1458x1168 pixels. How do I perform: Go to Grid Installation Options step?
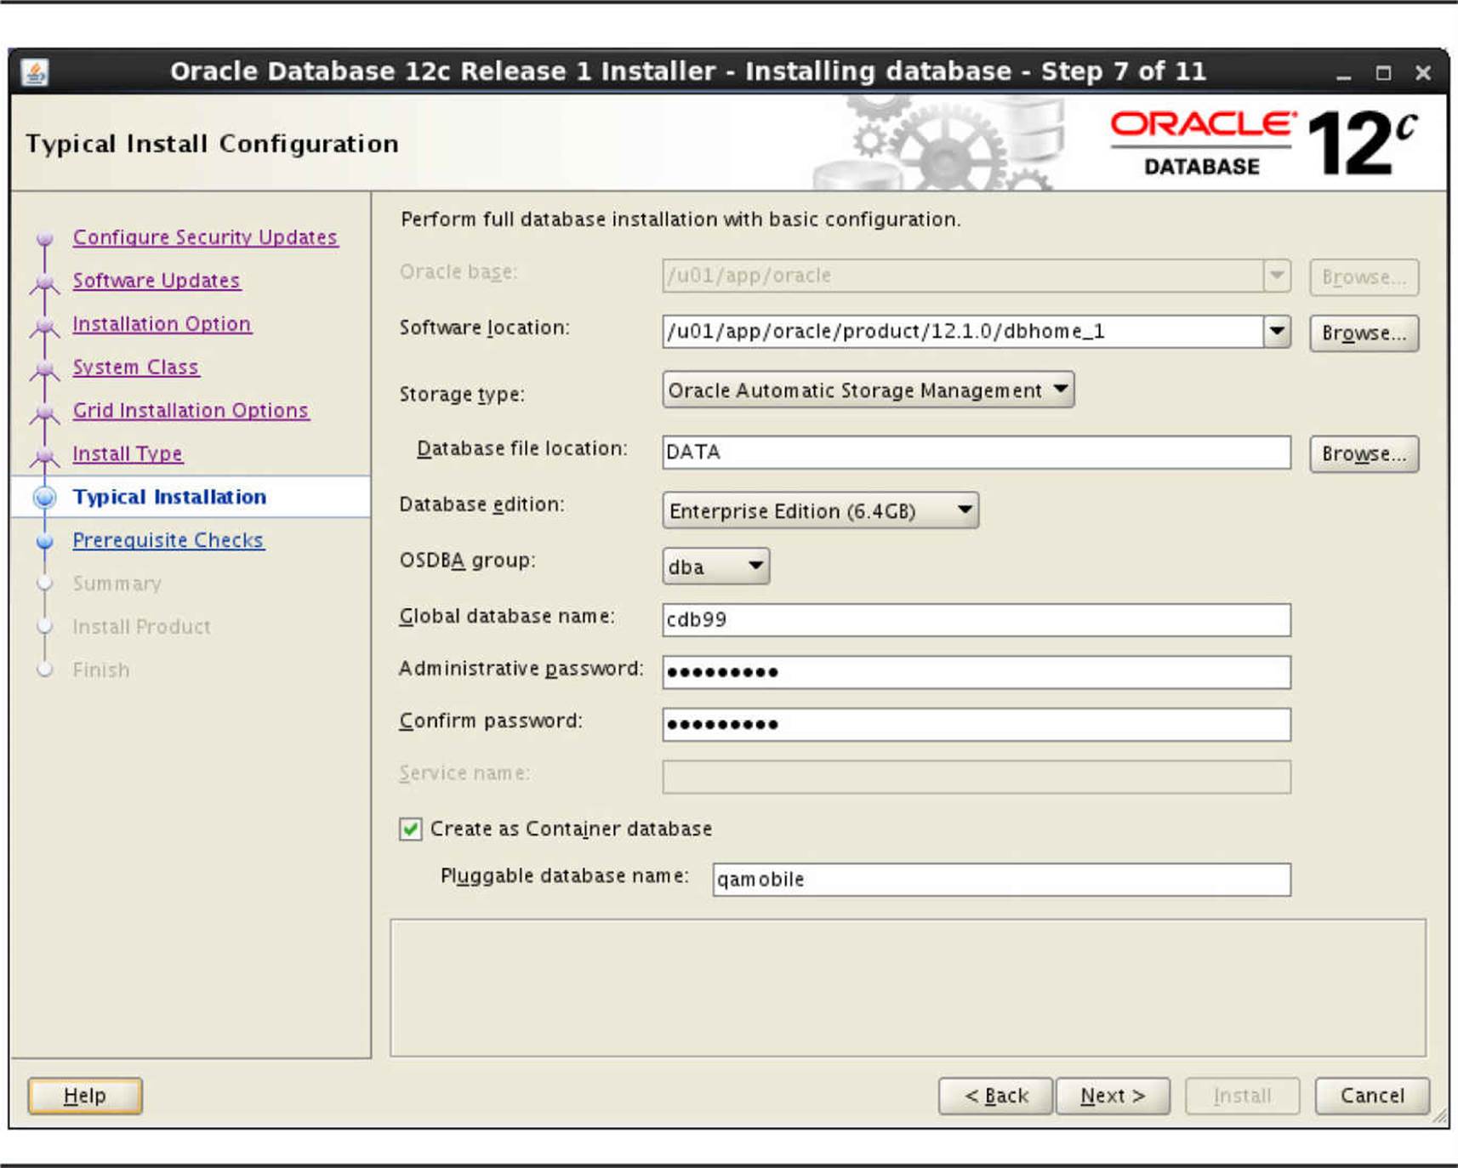[x=191, y=411]
